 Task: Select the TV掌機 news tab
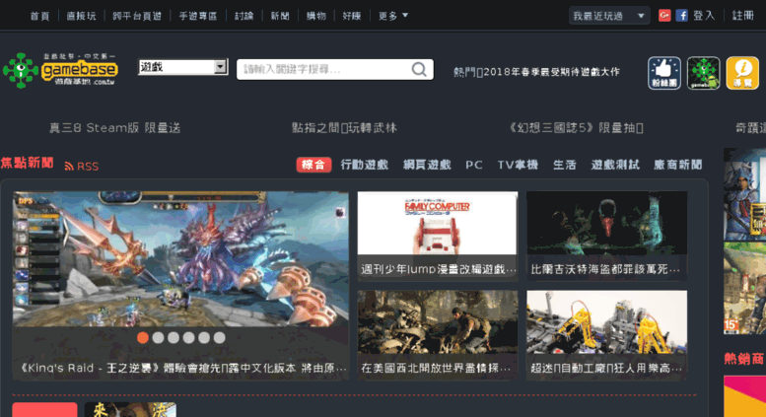click(x=518, y=165)
